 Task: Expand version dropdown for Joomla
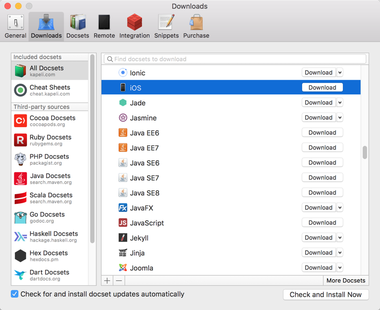340,268
